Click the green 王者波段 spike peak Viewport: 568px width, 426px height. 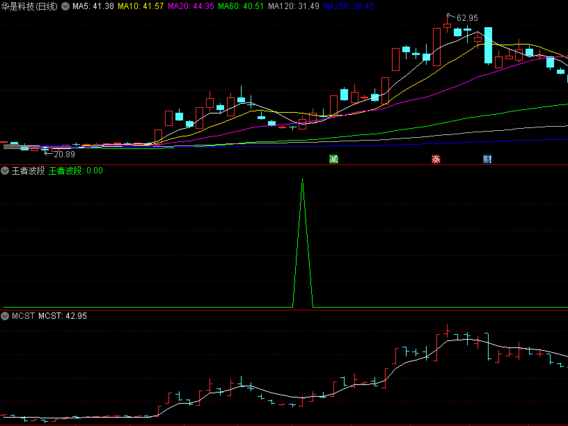[x=303, y=180]
